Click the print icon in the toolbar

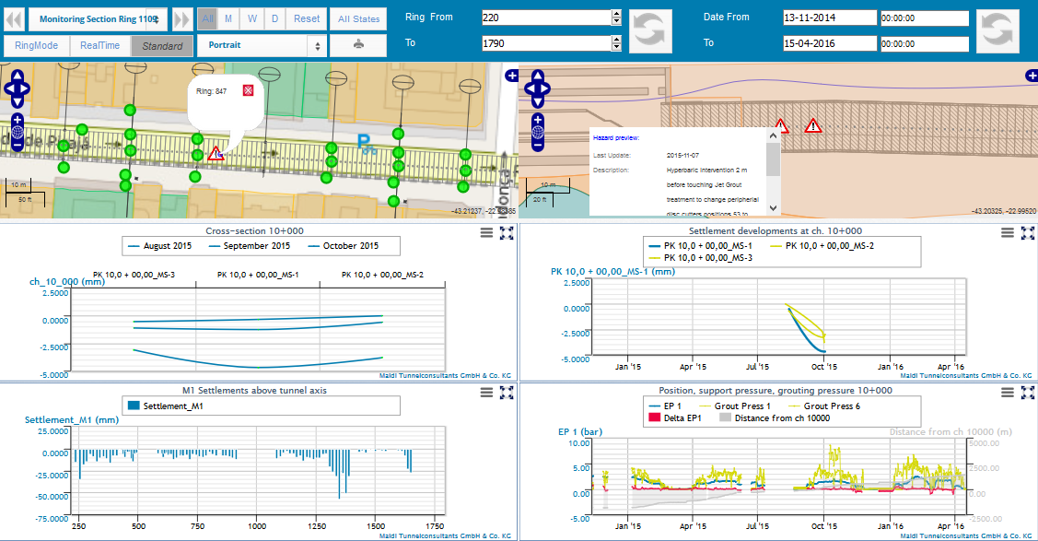357,43
